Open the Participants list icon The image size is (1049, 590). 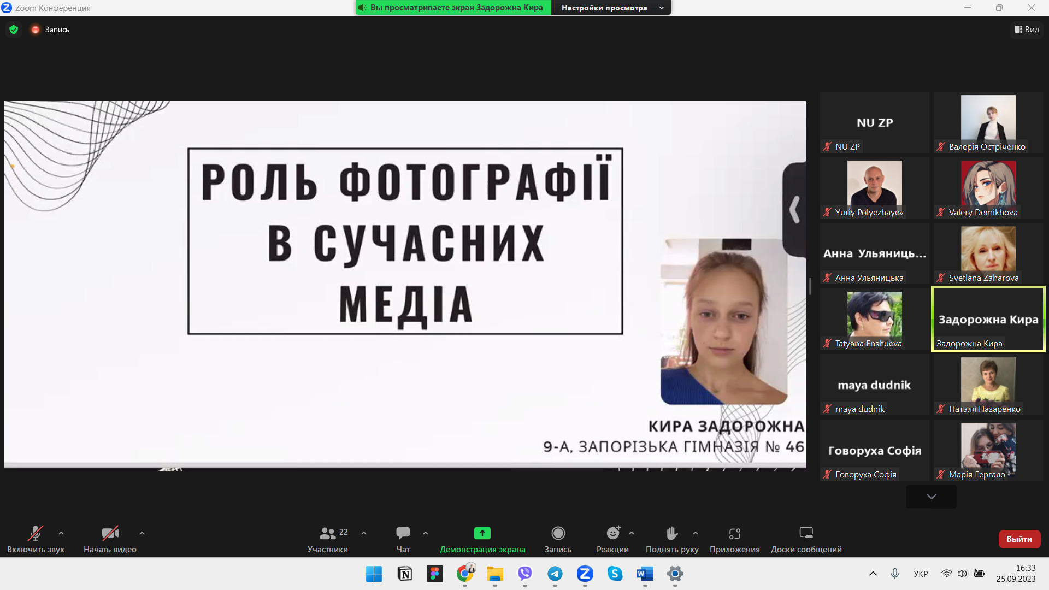(328, 533)
